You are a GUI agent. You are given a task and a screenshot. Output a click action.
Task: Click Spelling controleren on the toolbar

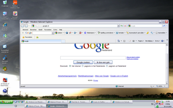click(106, 33)
